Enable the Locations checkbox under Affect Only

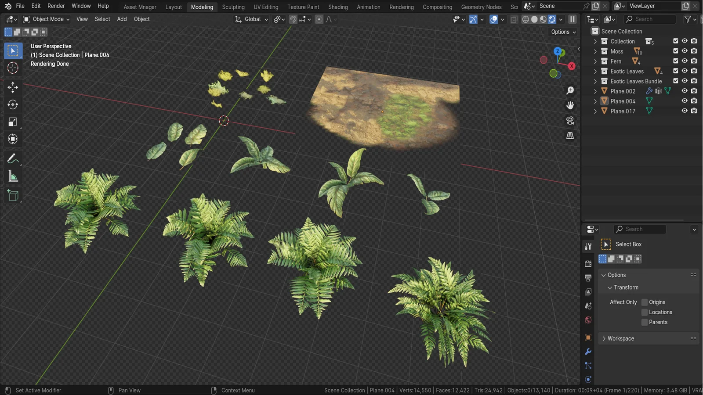(x=645, y=312)
